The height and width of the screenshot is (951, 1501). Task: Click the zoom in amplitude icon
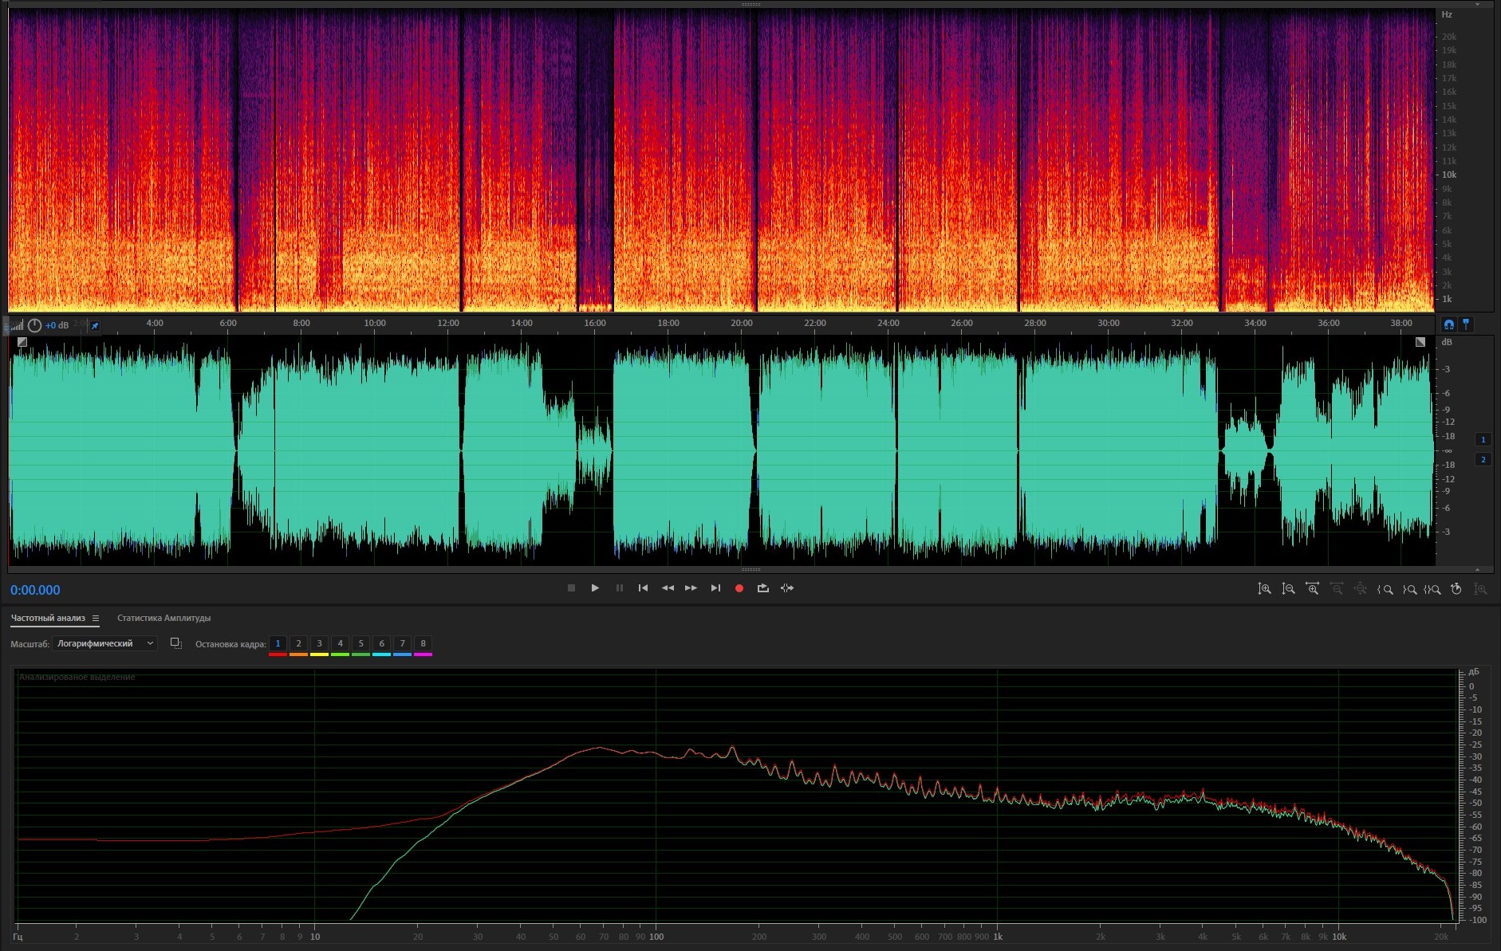pyautogui.click(x=1264, y=589)
